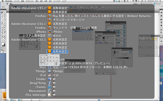Select the Blend tool
Image resolution: width=163 pixels, height=101 pixels.
point(5,34)
